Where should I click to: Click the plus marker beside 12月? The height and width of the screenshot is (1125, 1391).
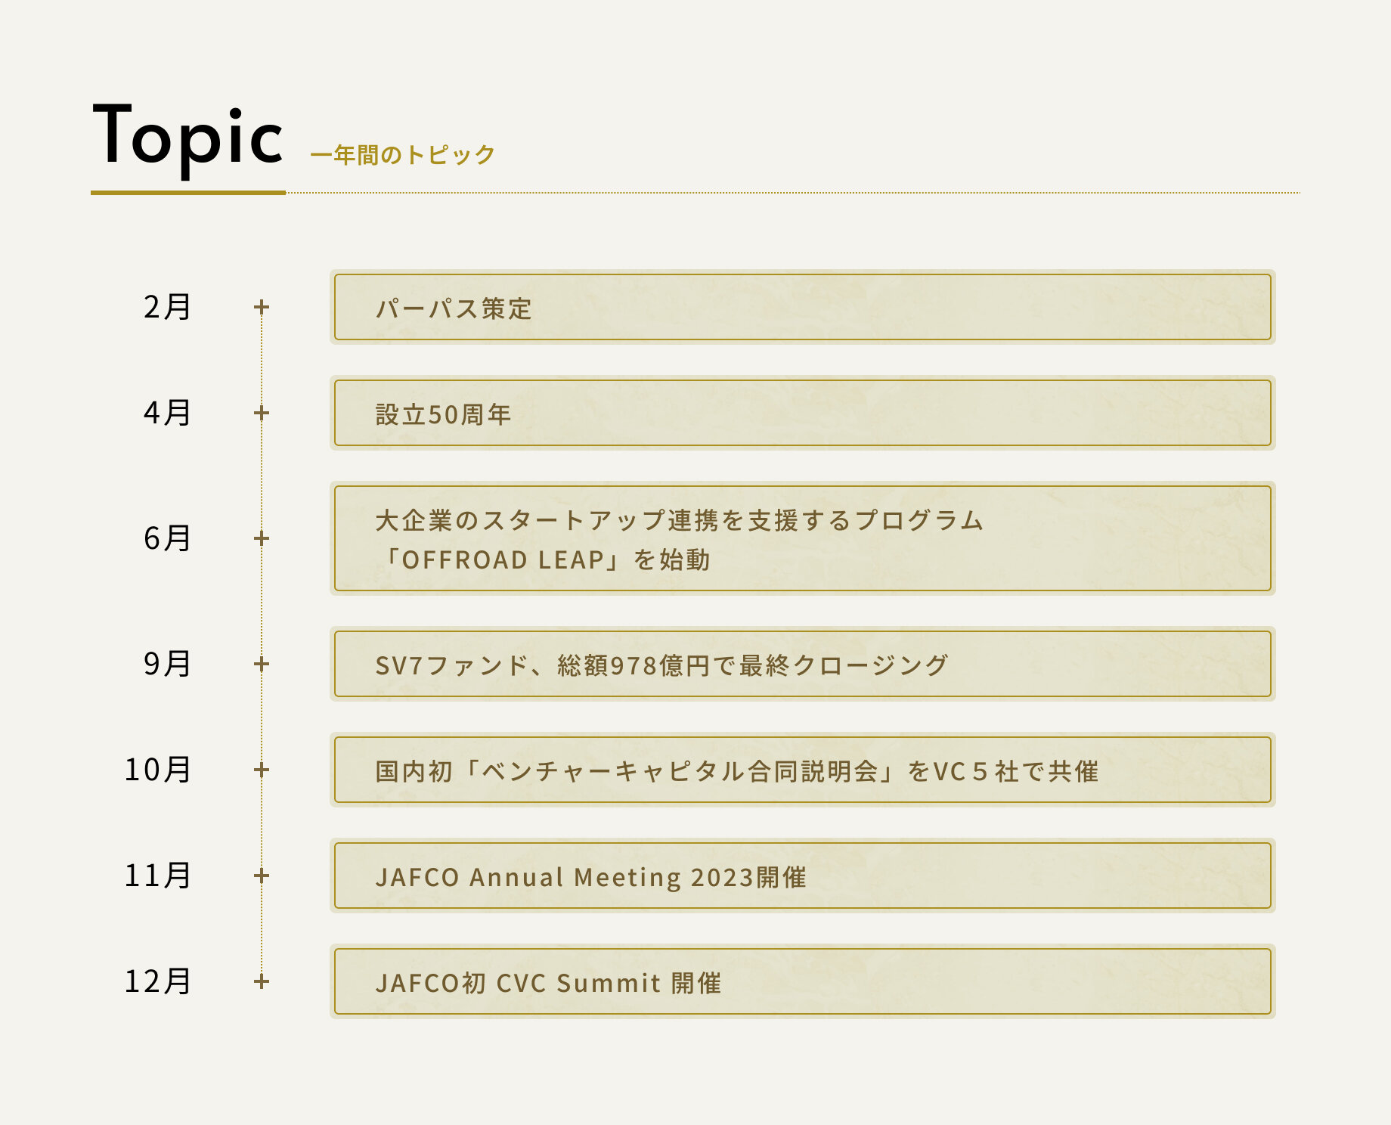point(262,981)
